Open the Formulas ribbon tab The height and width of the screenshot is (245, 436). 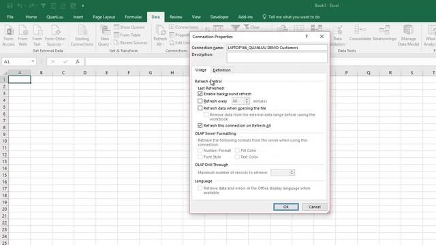tap(134, 17)
